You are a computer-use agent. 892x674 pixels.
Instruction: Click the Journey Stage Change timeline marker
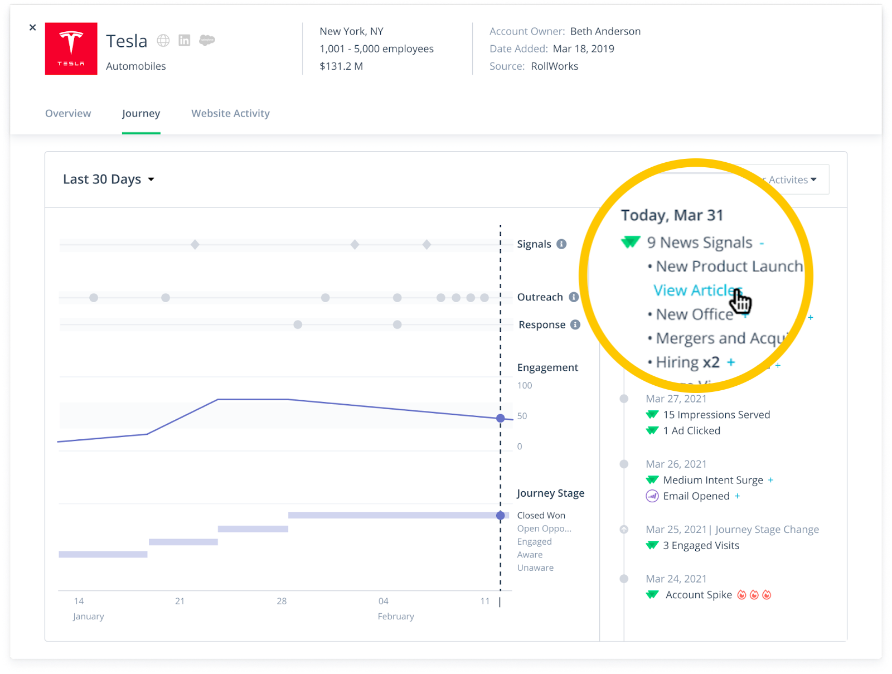coord(624,529)
